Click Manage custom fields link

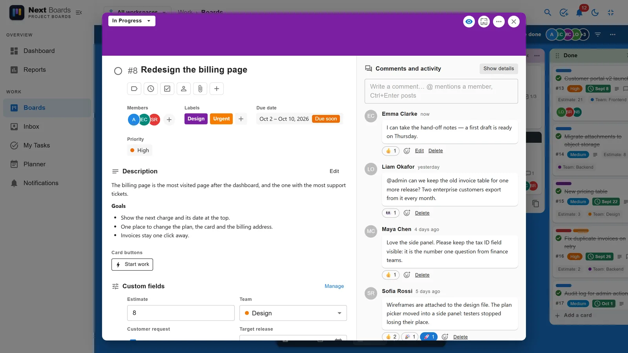(x=334, y=286)
